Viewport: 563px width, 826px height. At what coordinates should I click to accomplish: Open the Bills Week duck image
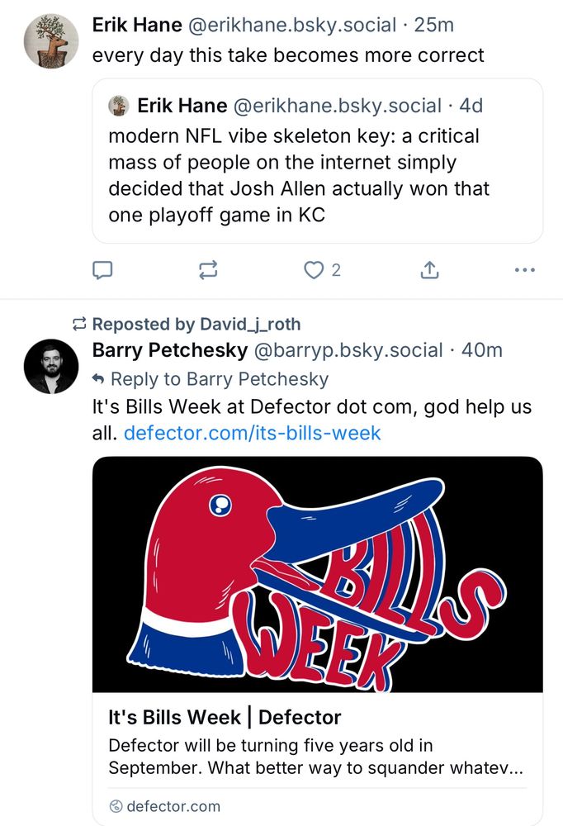[318, 574]
